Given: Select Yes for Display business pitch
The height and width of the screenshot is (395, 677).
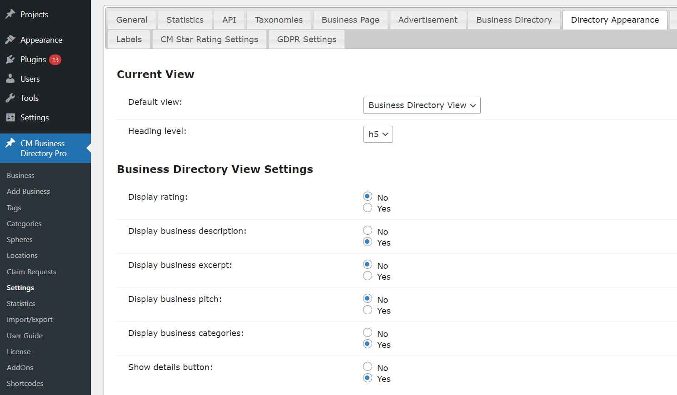Looking at the screenshot, I should 368,310.
